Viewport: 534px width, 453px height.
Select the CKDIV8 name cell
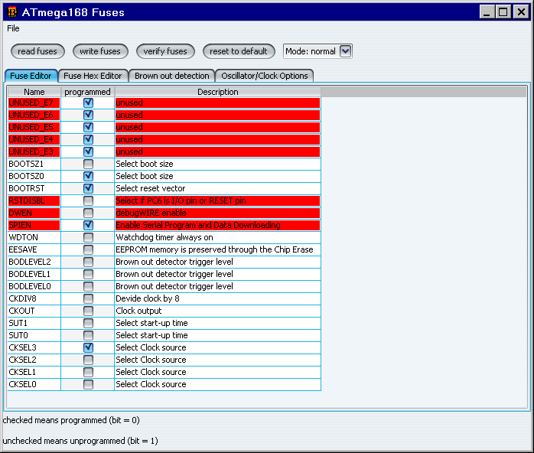point(34,299)
